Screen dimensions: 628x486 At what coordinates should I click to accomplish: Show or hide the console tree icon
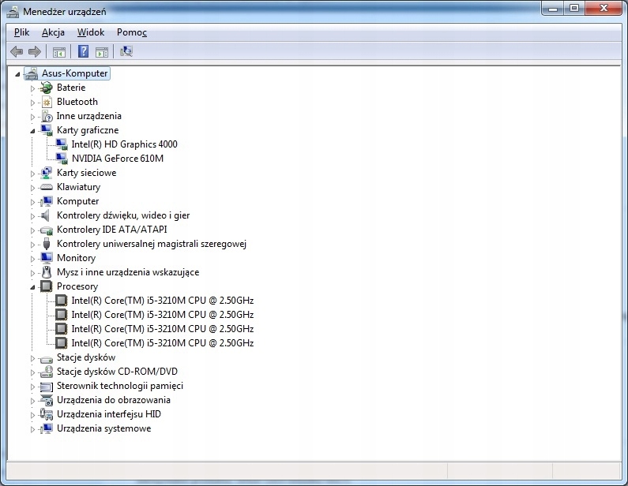pyautogui.click(x=59, y=51)
